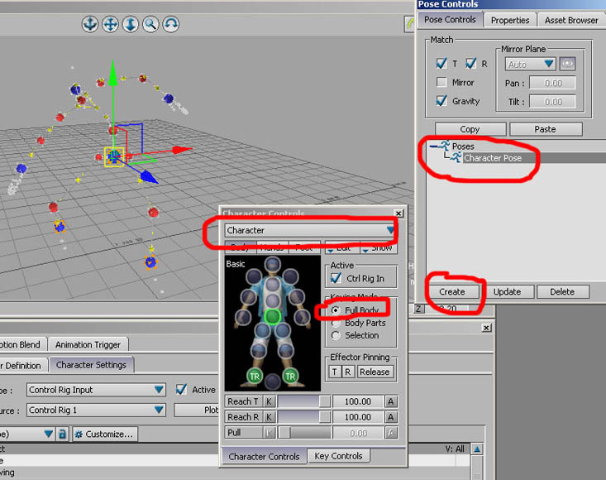Click the chest effector on the body figure

coord(273,285)
